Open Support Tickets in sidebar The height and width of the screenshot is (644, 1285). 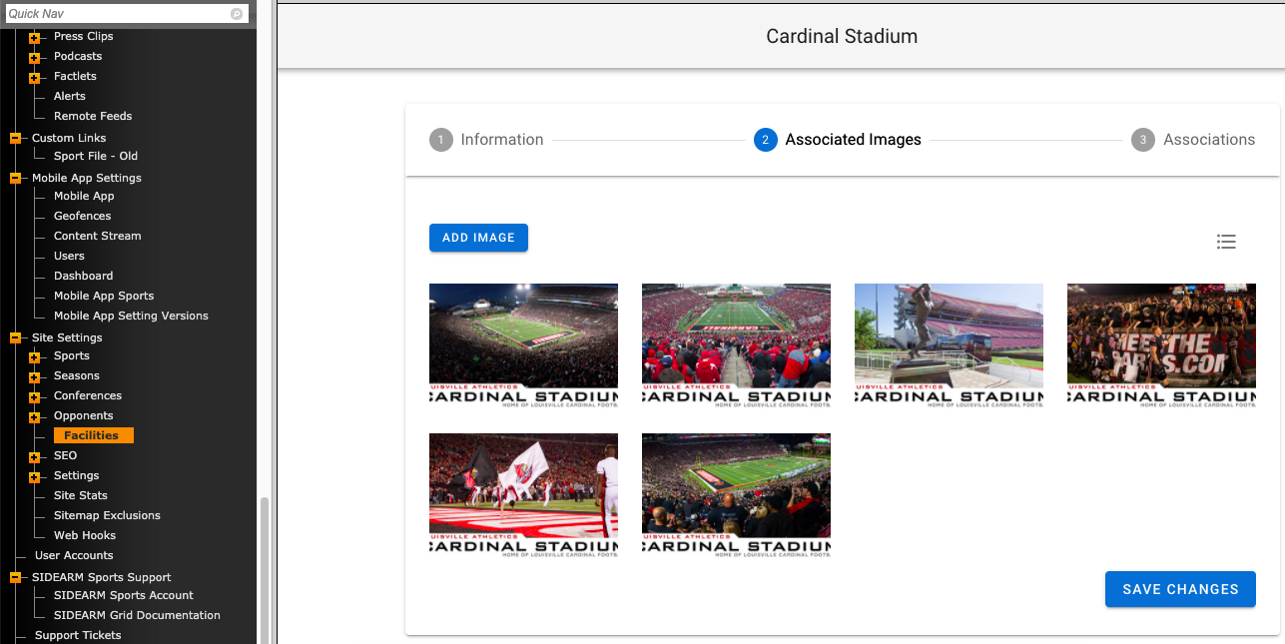pyautogui.click(x=78, y=635)
